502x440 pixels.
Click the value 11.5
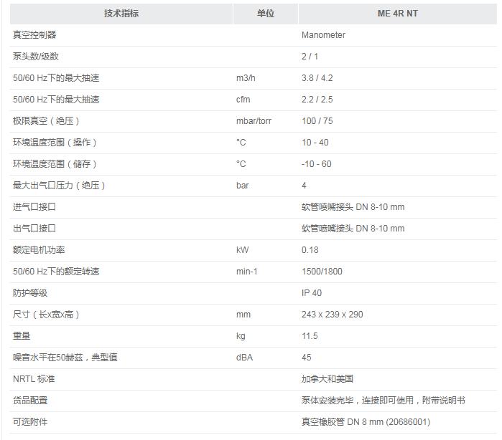[310, 336]
